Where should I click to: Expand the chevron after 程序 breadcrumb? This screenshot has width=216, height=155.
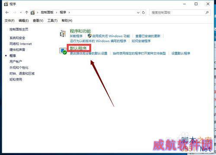[x=69, y=12]
